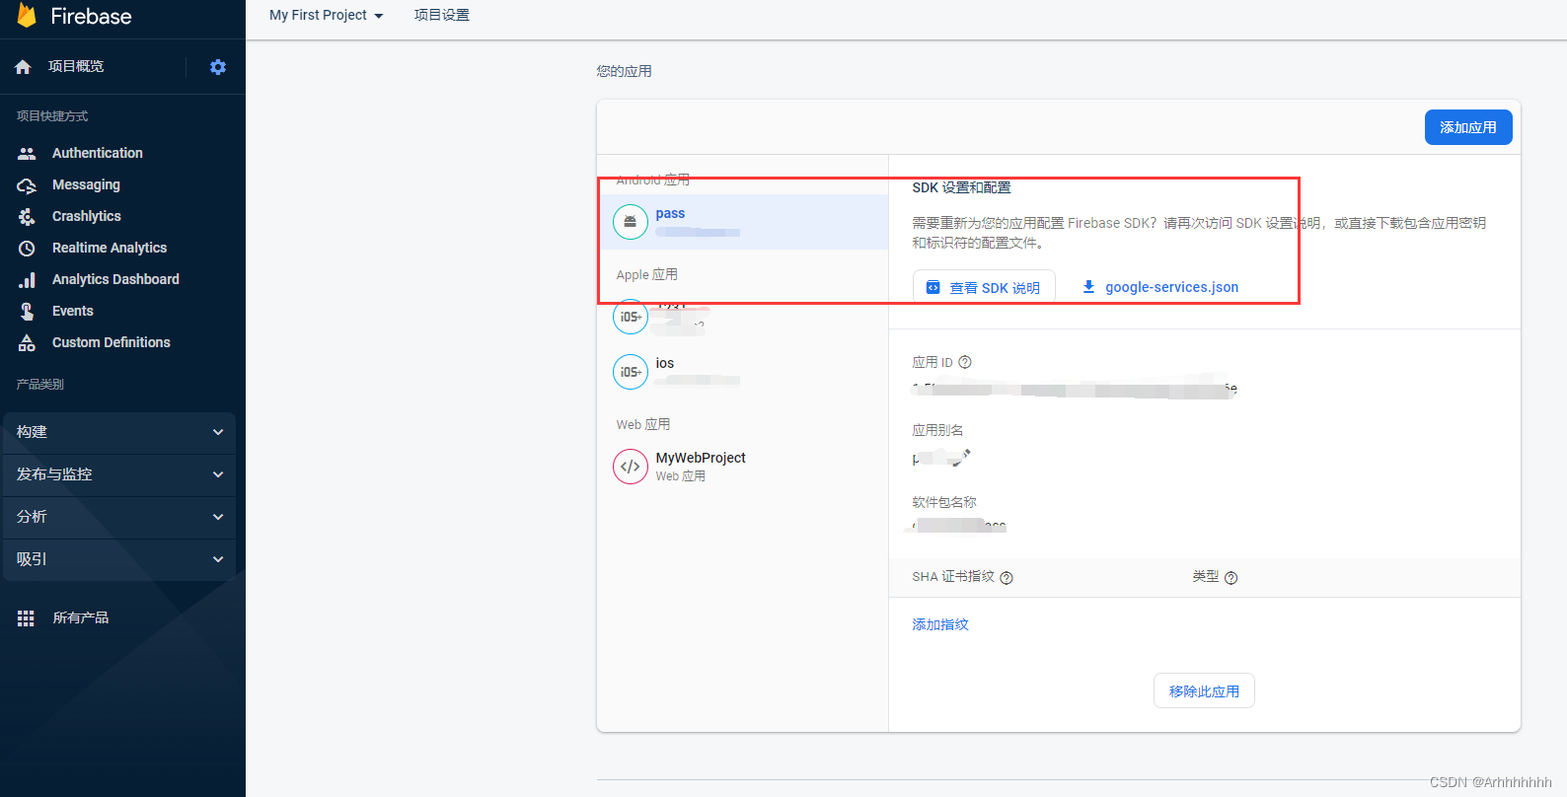The width and height of the screenshot is (1567, 797).
Task: Open project settings gear icon
Action: pyautogui.click(x=218, y=67)
